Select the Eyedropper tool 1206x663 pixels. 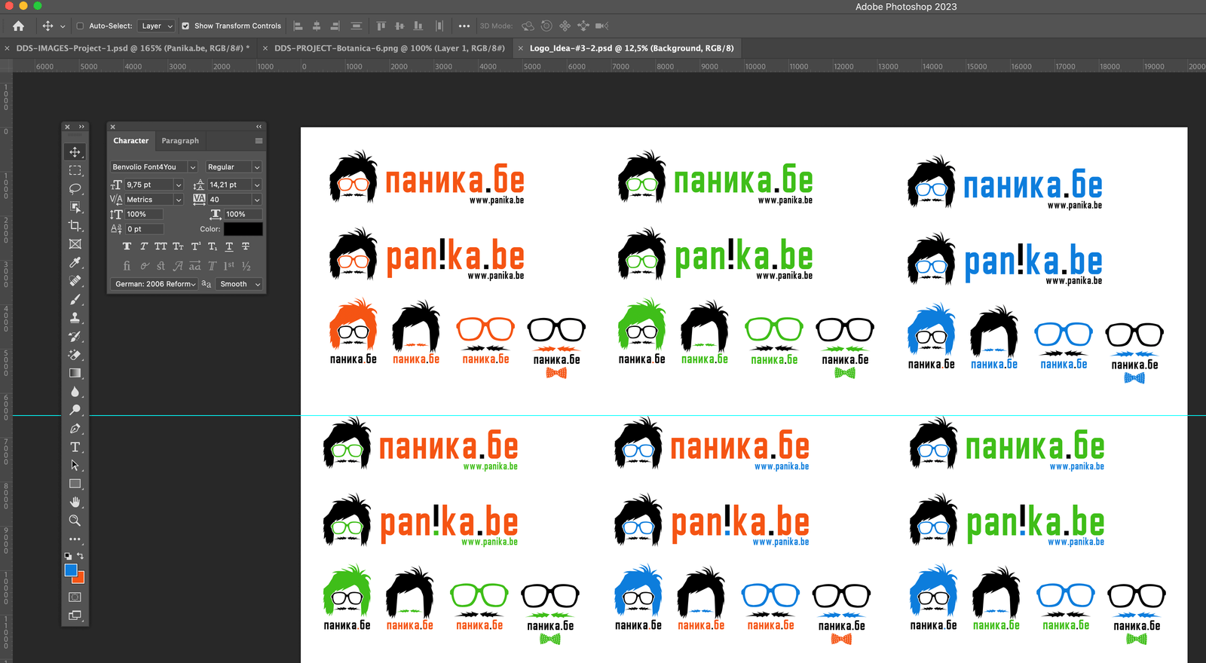pyautogui.click(x=75, y=262)
